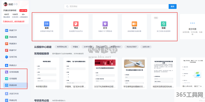Click the second grey badge beside 逍遥

pos(17,4)
